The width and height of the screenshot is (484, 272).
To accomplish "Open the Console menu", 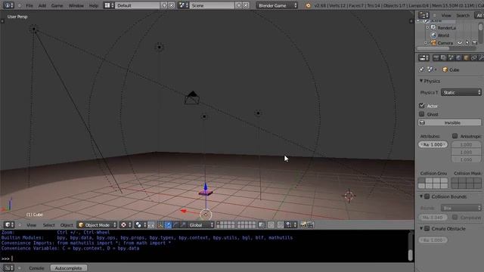I will [36, 268].
